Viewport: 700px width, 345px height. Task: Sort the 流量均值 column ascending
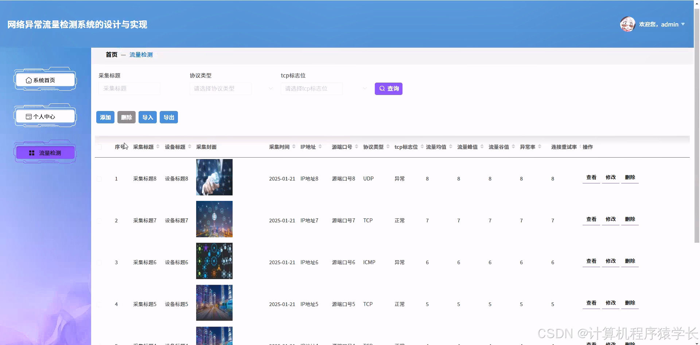click(x=451, y=145)
